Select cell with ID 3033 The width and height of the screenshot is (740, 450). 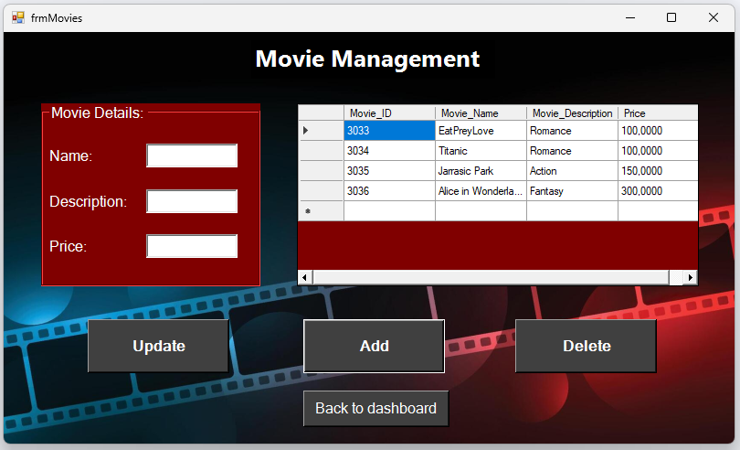pyautogui.click(x=389, y=131)
